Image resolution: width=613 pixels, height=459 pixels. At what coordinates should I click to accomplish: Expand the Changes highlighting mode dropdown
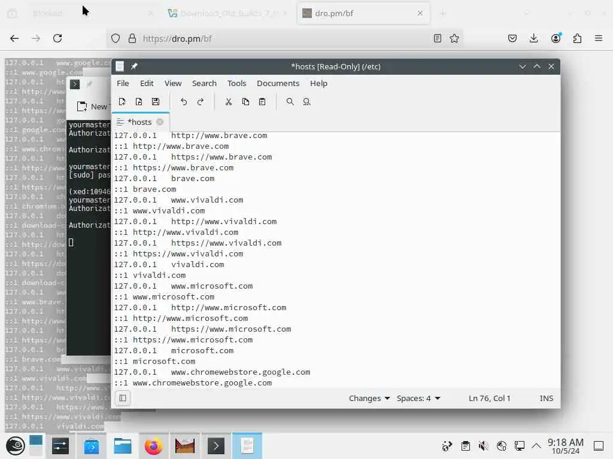(369, 398)
